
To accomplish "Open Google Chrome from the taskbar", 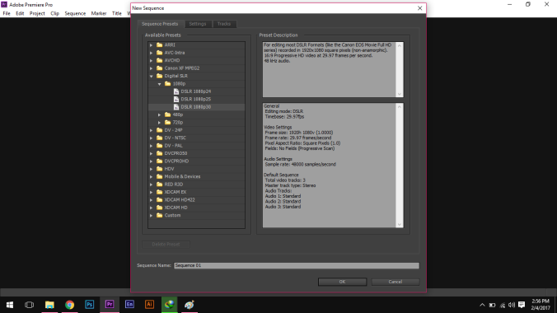I will point(69,305).
